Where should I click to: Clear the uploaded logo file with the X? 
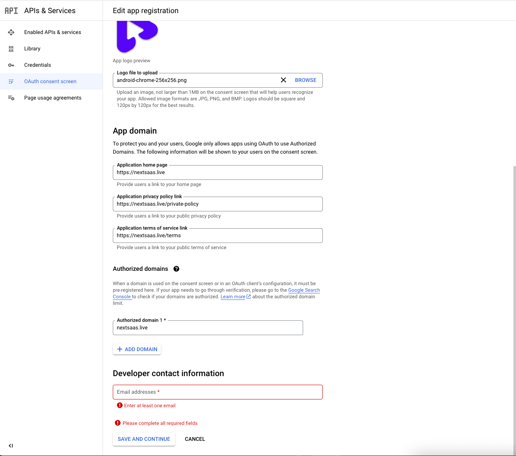tap(283, 80)
